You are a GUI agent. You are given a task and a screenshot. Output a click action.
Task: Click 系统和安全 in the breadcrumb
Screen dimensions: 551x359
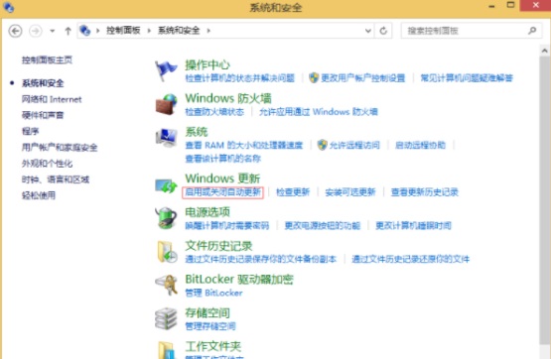179,31
